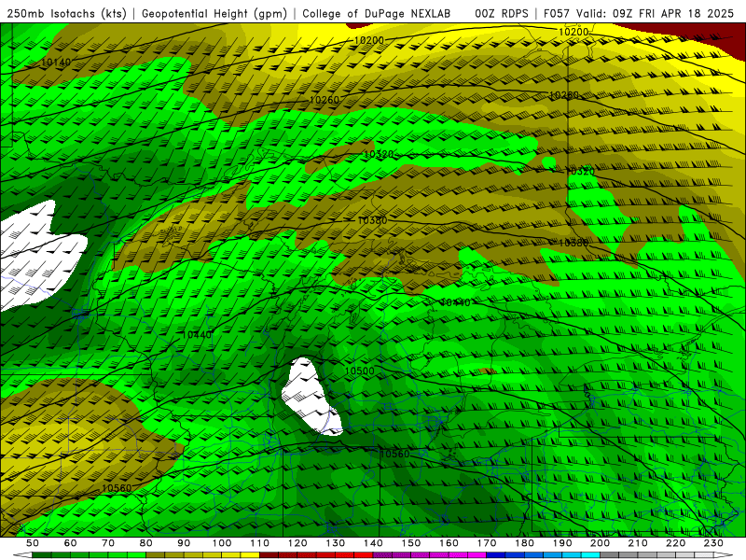Click the 100 value on the color scale
Screen dimensions: 746x560
coord(222,543)
